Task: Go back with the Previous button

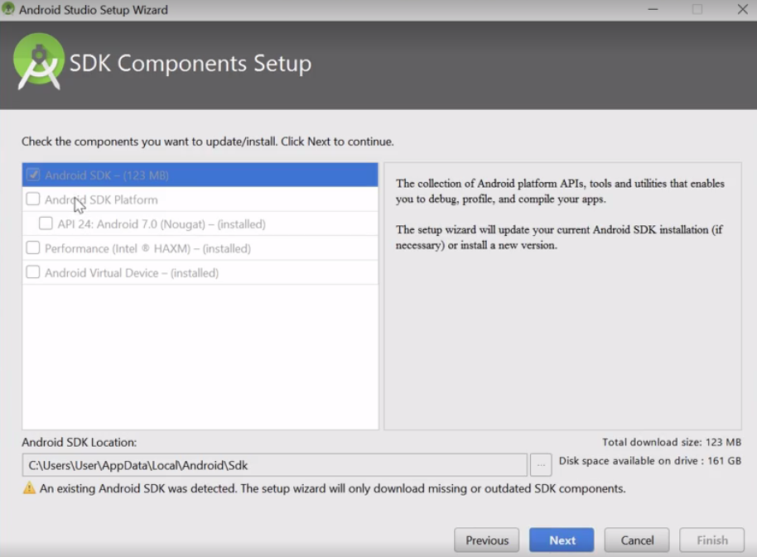Action: click(x=487, y=540)
